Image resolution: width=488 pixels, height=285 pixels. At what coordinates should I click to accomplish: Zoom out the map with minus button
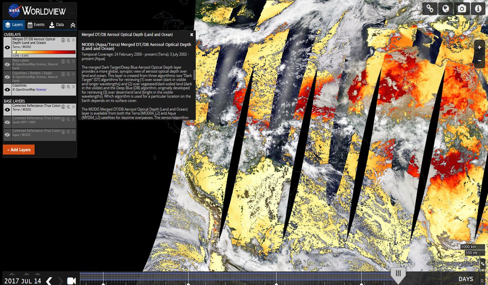coord(480,60)
